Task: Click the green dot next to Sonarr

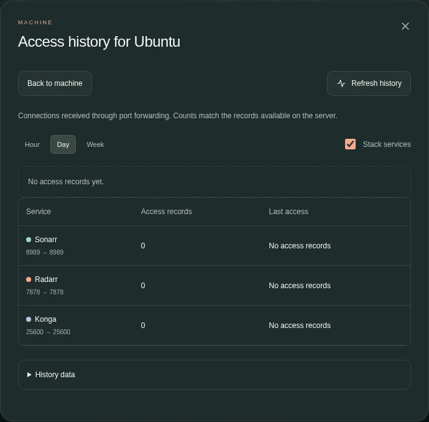Action: click(x=29, y=240)
